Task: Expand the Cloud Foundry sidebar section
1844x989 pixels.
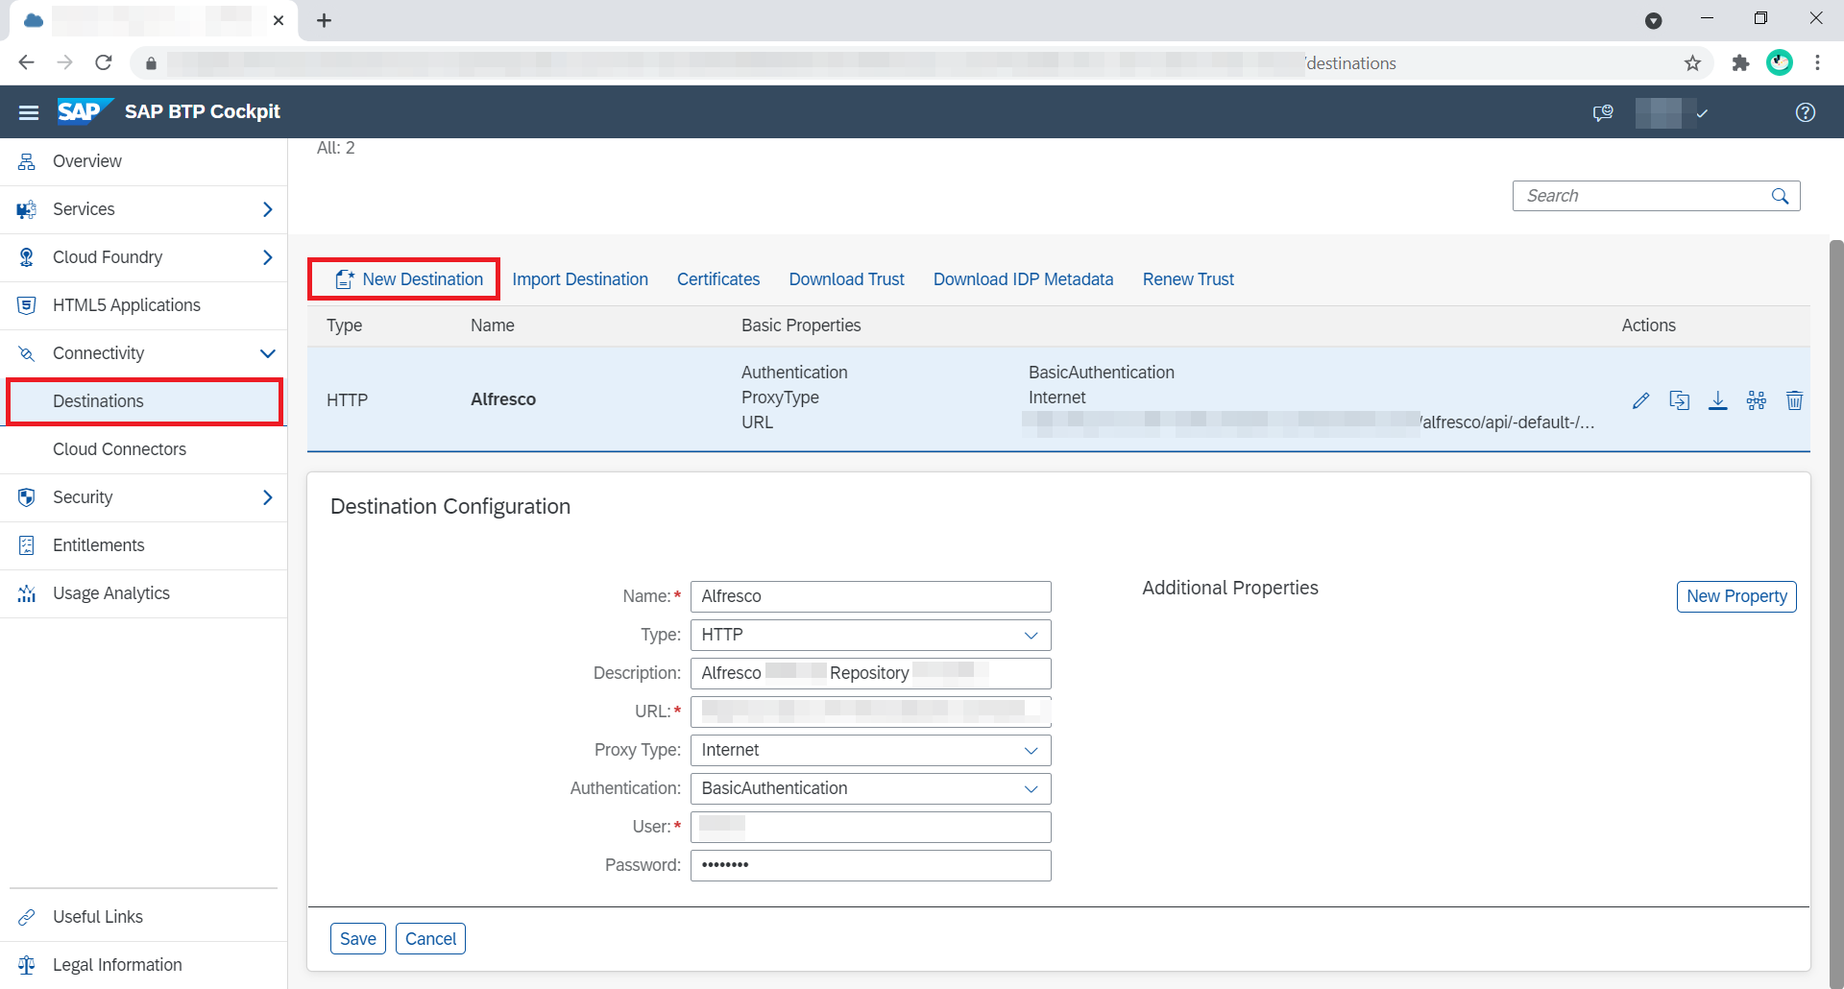Action: pos(267,257)
